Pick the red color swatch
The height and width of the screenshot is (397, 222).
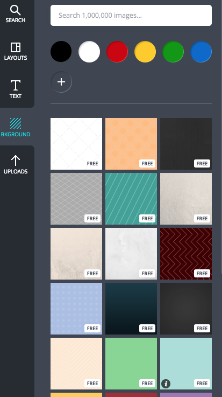tap(117, 52)
